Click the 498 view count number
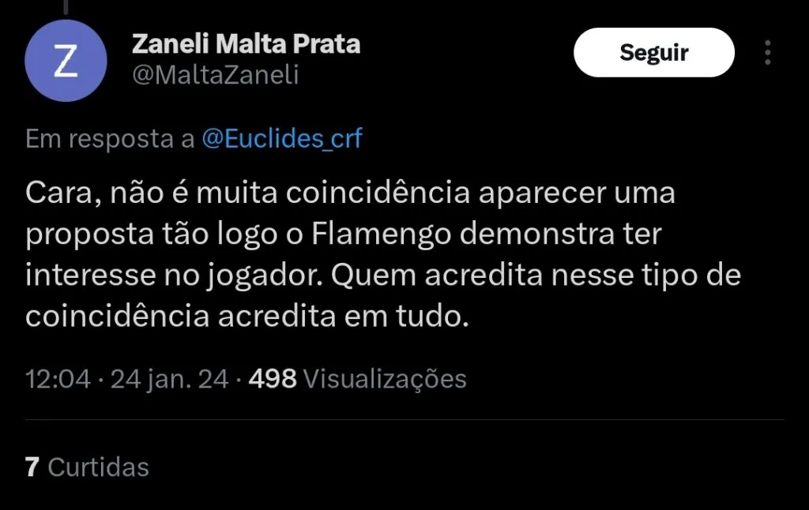The height and width of the screenshot is (510, 809). coord(273,379)
